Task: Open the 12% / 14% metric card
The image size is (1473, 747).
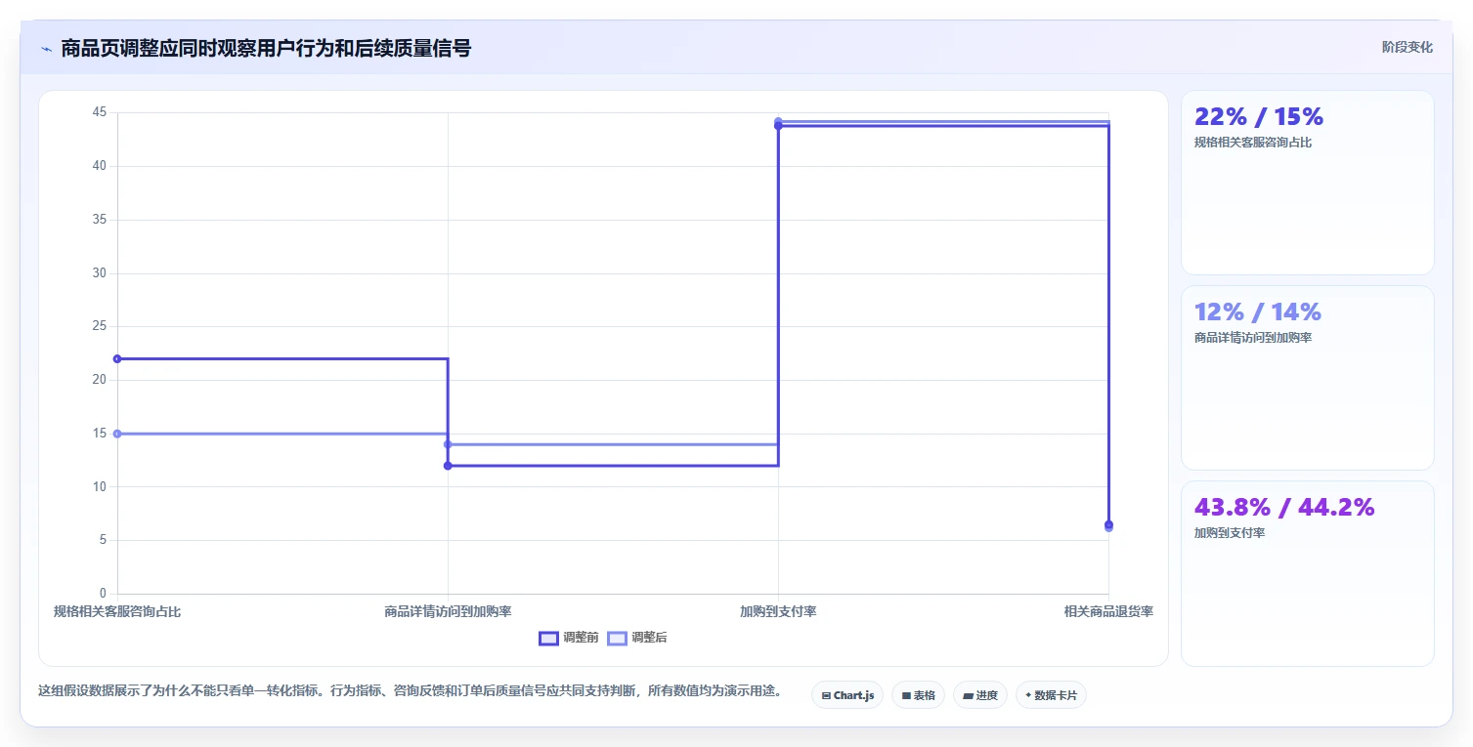Action: 1308,378
